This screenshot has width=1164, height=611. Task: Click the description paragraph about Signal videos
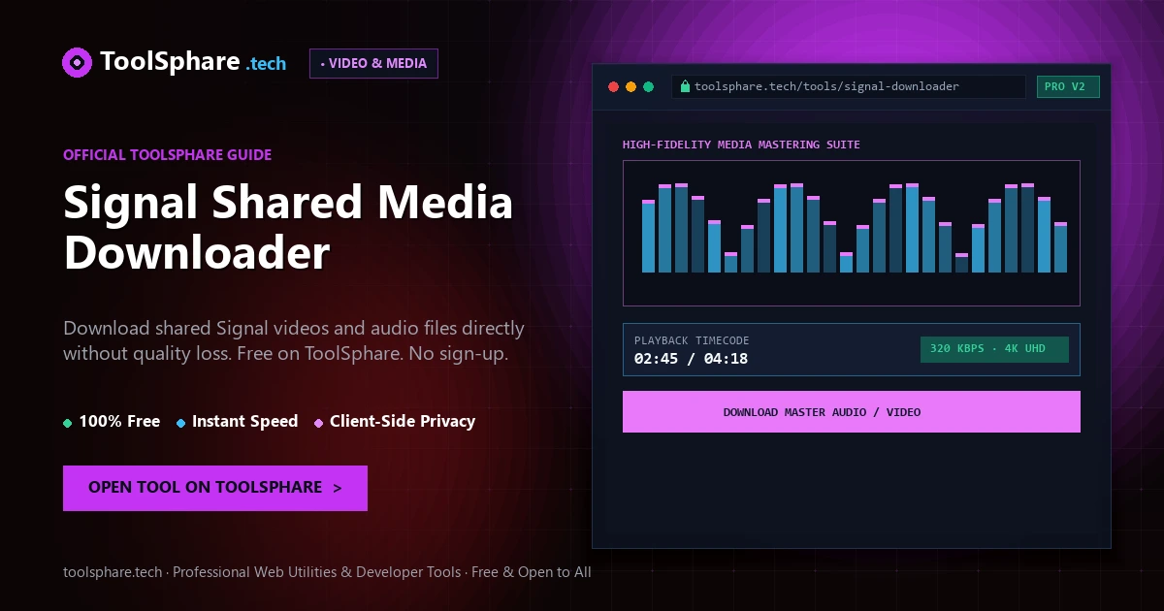[x=294, y=340]
